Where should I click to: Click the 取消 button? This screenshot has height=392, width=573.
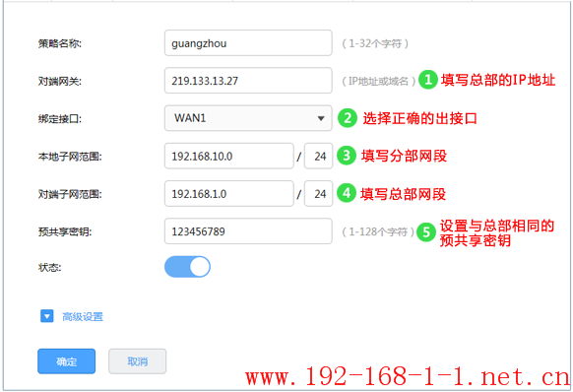138,361
